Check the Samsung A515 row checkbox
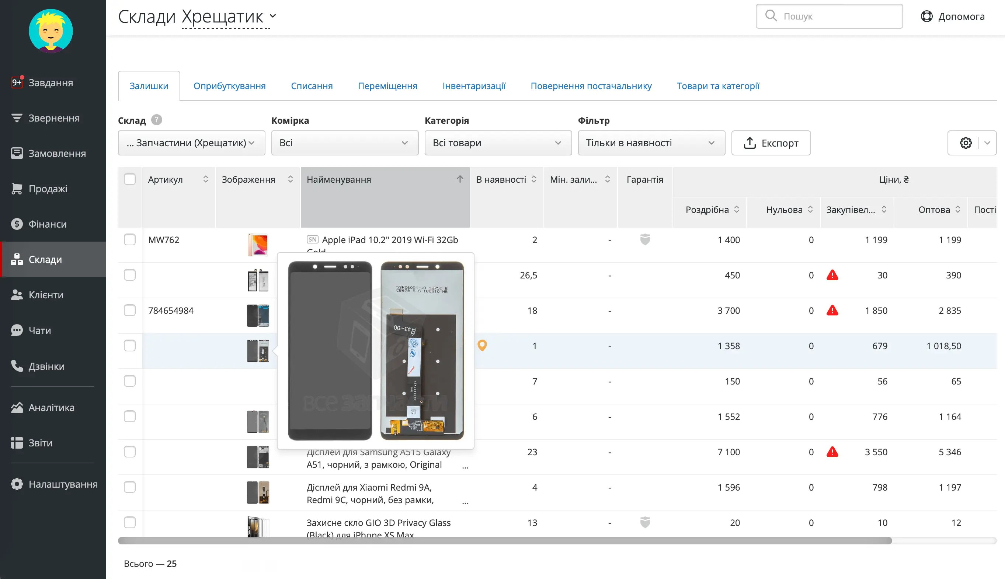The height and width of the screenshot is (579, 1005). point(130,452)
